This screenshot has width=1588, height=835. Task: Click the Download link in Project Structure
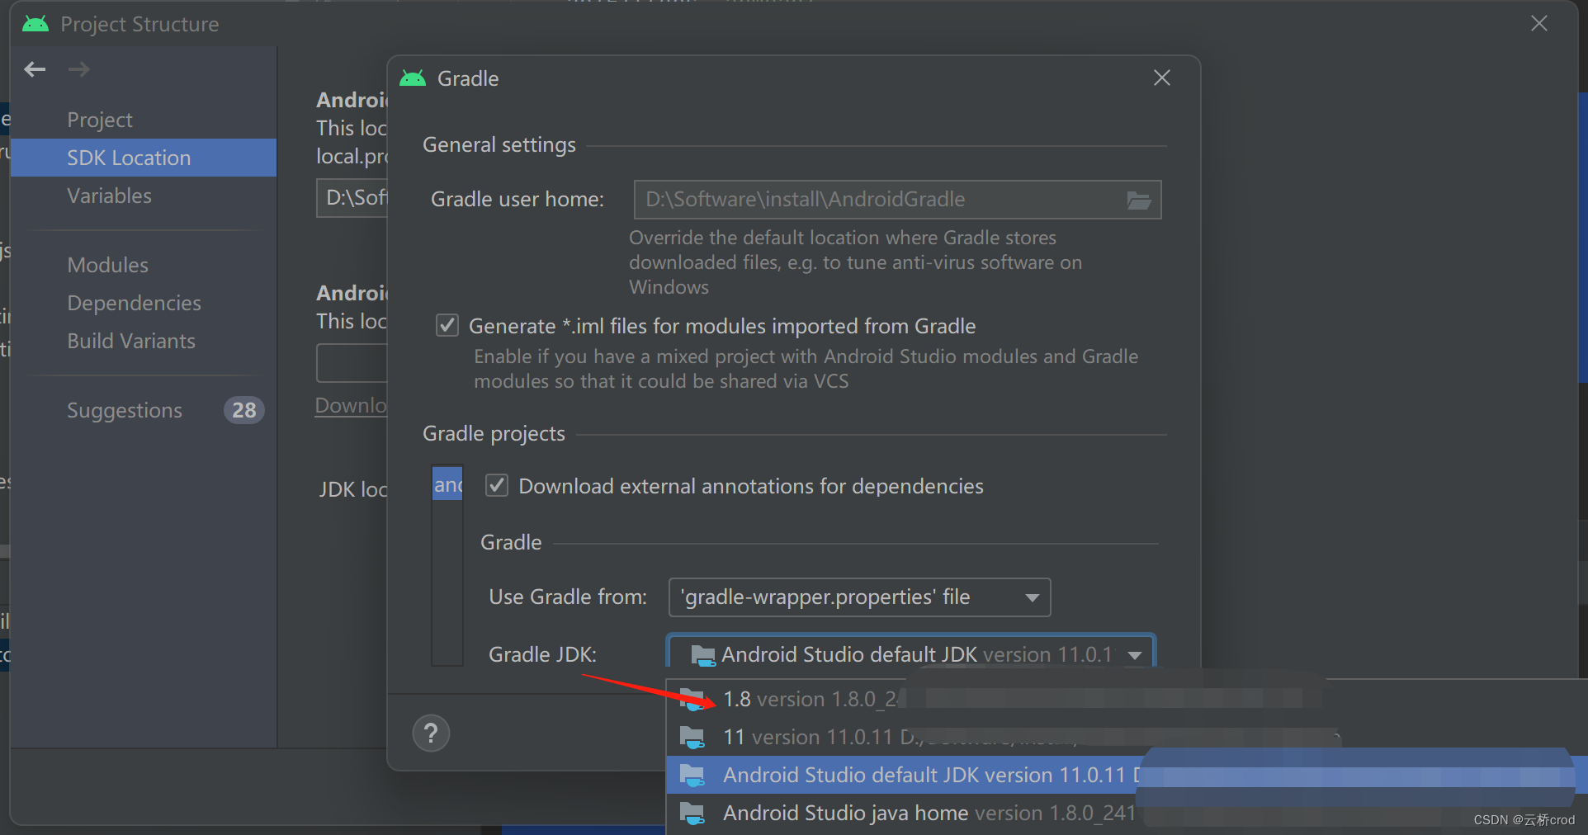[352, 405]
